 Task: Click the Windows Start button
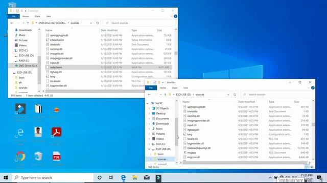(6, 177)
